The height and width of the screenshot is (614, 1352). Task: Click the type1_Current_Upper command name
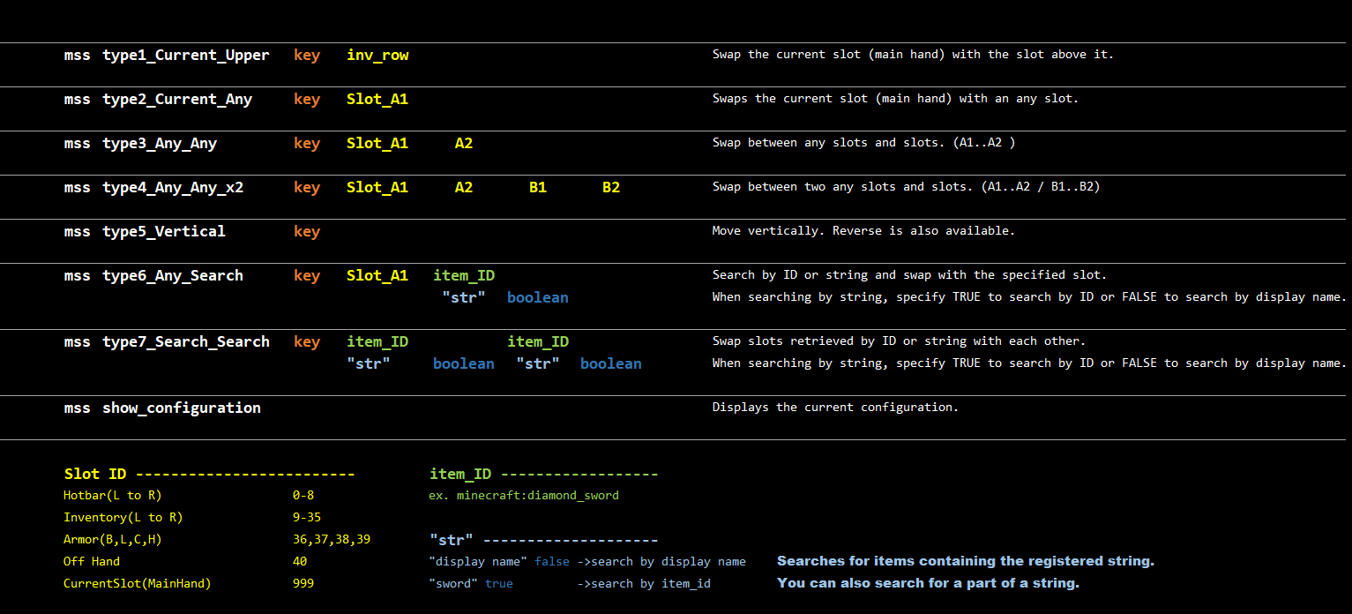coord(185,55)
